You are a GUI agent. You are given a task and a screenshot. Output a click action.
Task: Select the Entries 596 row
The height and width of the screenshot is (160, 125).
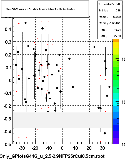point(110,10)
